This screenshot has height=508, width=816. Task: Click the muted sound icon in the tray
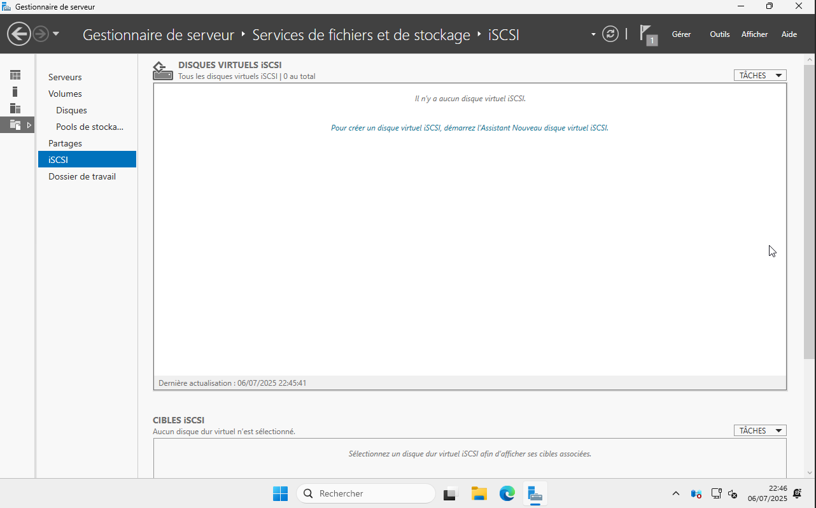(732, 493)
